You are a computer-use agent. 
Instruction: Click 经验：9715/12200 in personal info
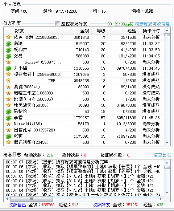click(60, 11)
